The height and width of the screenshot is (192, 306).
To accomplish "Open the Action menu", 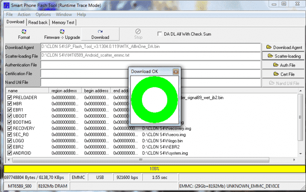I will [x=24, y=14].
